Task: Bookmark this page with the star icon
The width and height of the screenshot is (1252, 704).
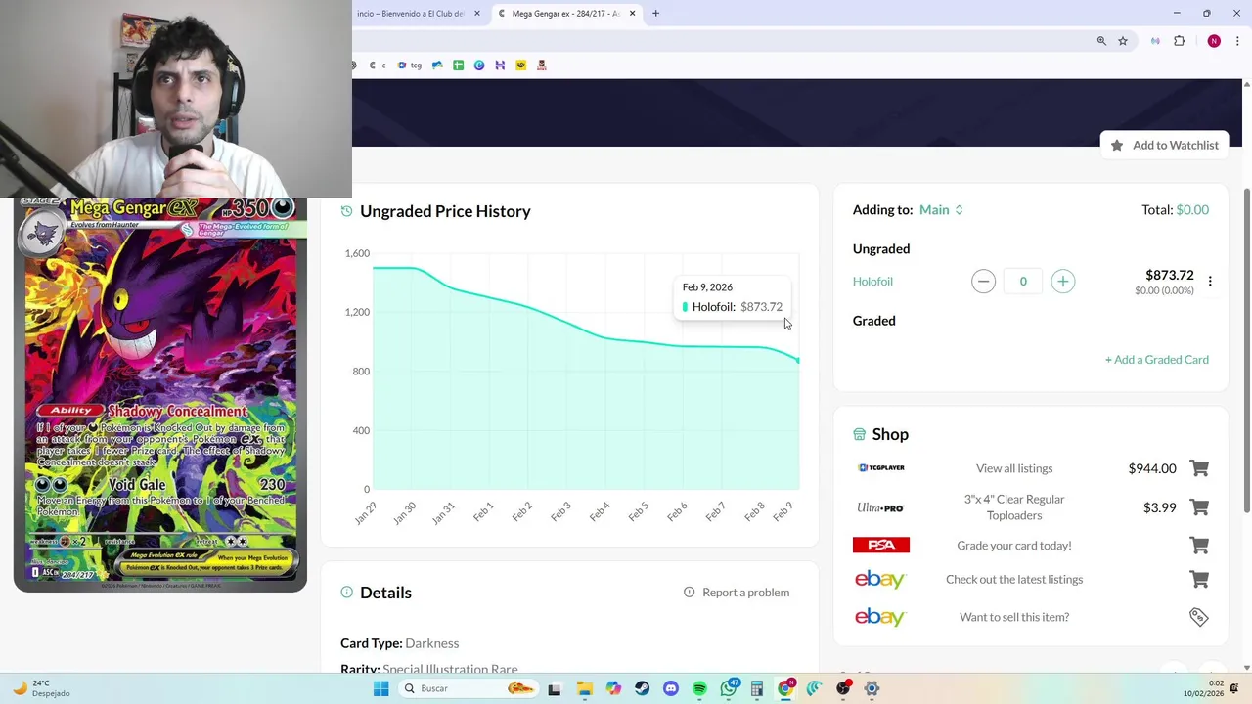Action: click(x=1123, y=41)
